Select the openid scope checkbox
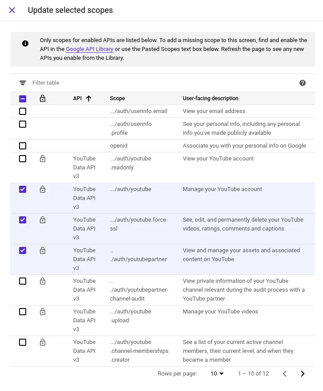 pyautogui.click(x=23, y=146)
